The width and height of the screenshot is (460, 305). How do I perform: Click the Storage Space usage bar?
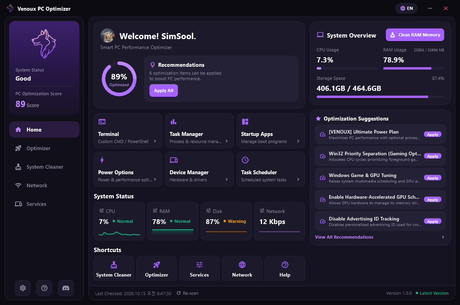(380, 97)
